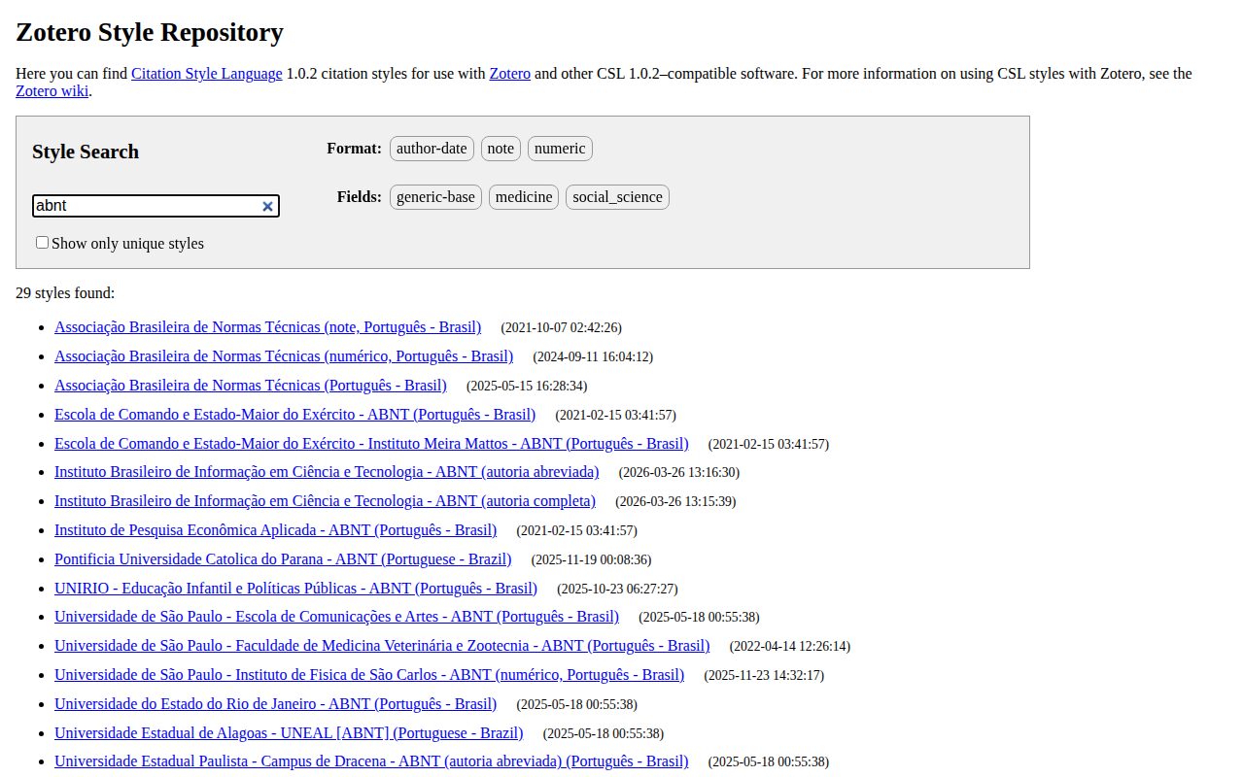1244x777 pixels.
Task: Click the Format: label
Action: coord(354,149)
